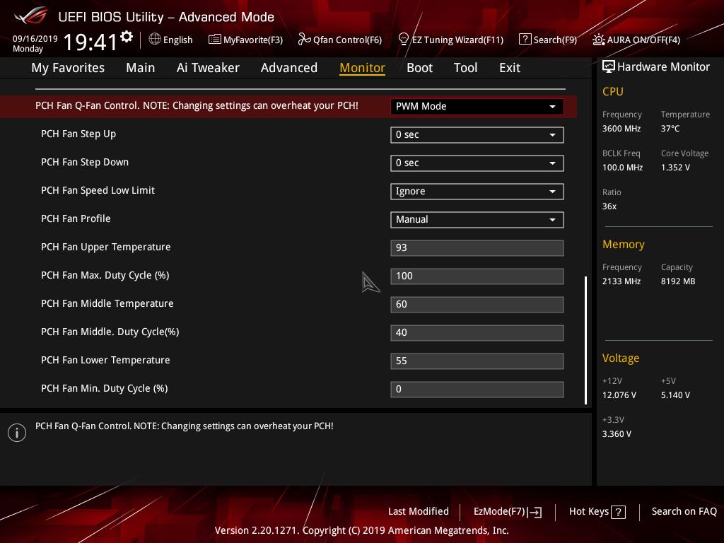
Task: Open PCH Fan Speed Low Limit dropdown
Action: [x=477, y=192]
